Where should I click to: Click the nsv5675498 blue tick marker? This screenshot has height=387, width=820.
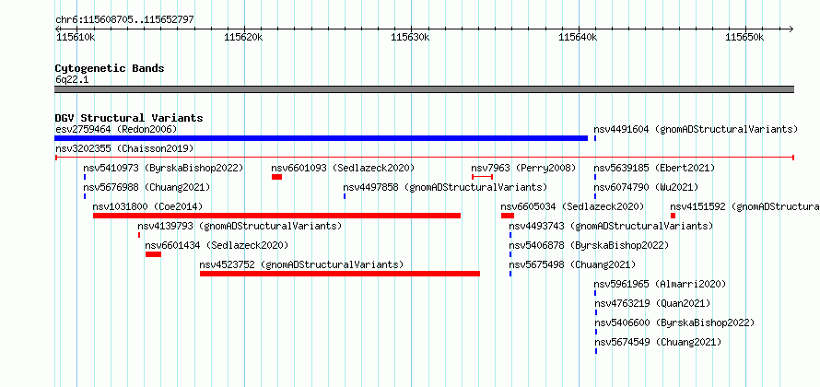[x=510, y=274]
